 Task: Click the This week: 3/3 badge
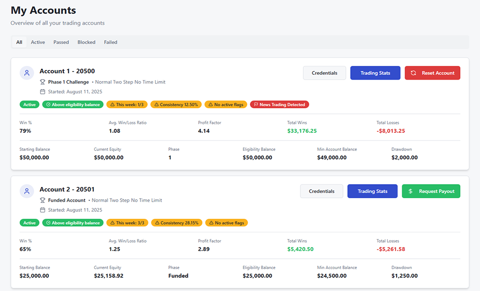[x=127, y=223]
